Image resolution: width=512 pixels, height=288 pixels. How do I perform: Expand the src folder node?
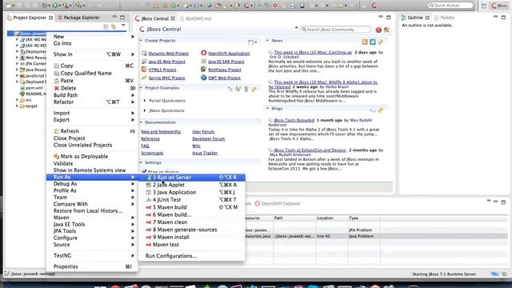[x=17, y=100]
